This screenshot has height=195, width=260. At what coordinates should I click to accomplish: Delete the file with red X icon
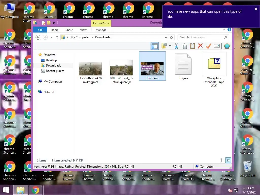tap(200, 46)
